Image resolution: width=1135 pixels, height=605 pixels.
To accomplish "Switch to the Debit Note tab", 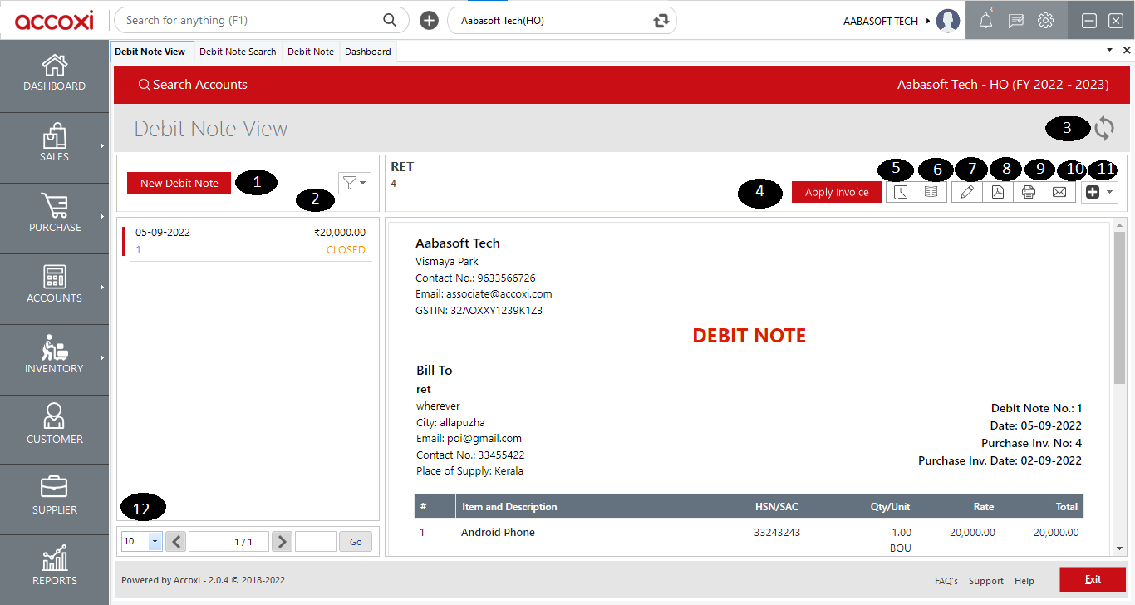I will pos(311,52).
